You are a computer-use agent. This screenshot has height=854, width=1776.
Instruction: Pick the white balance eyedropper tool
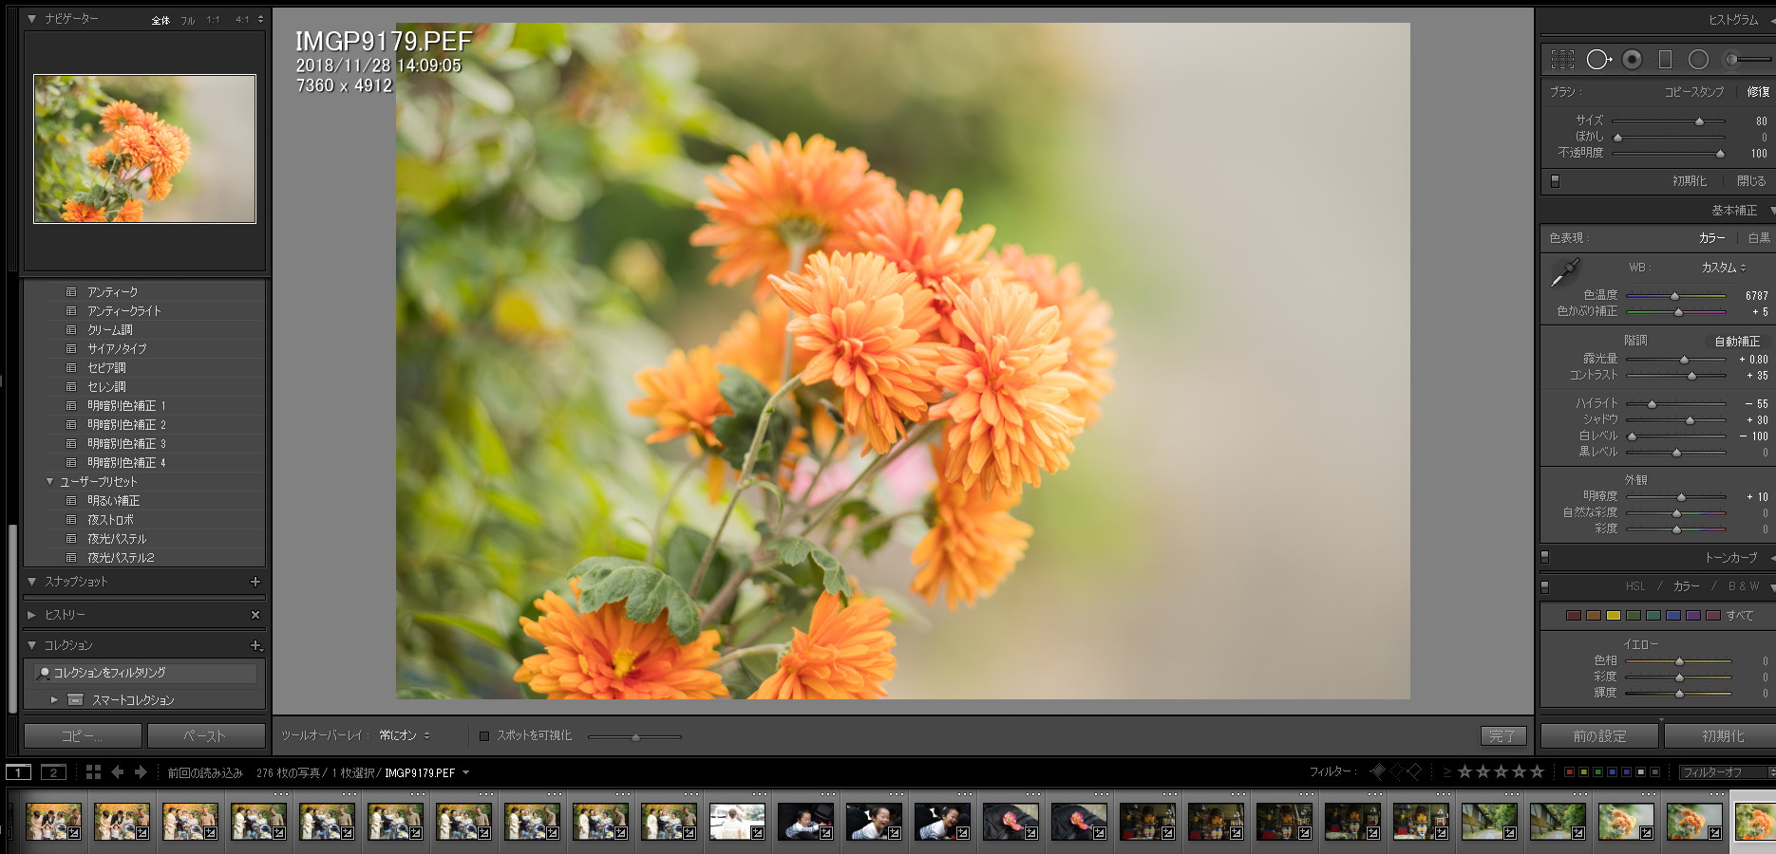pyautogui.click(x=1563, y=273)
